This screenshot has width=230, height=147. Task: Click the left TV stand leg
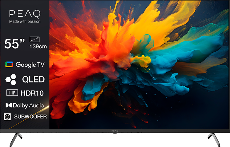pos(16,139)
